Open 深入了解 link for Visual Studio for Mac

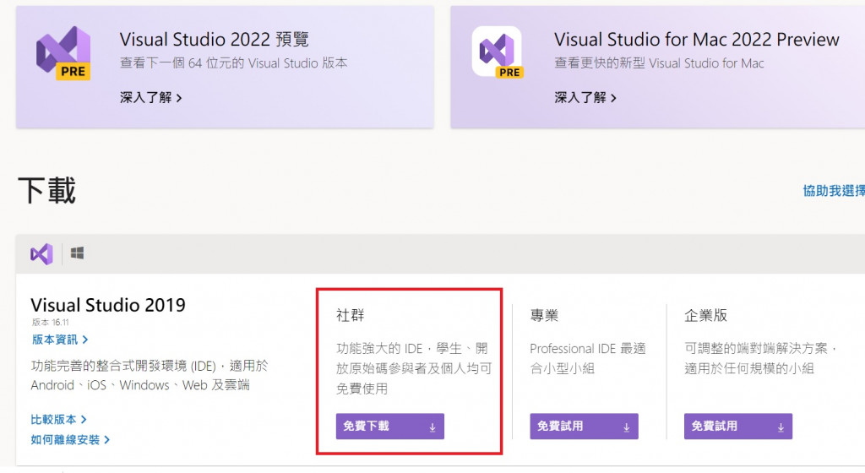[585, 98]
